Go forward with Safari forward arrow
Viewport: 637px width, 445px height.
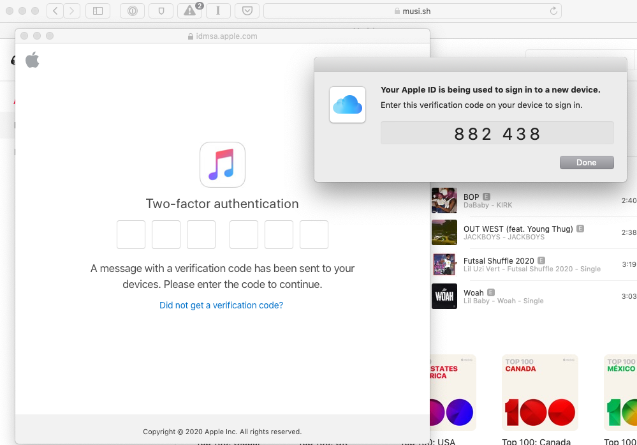[x=72, y=11]
